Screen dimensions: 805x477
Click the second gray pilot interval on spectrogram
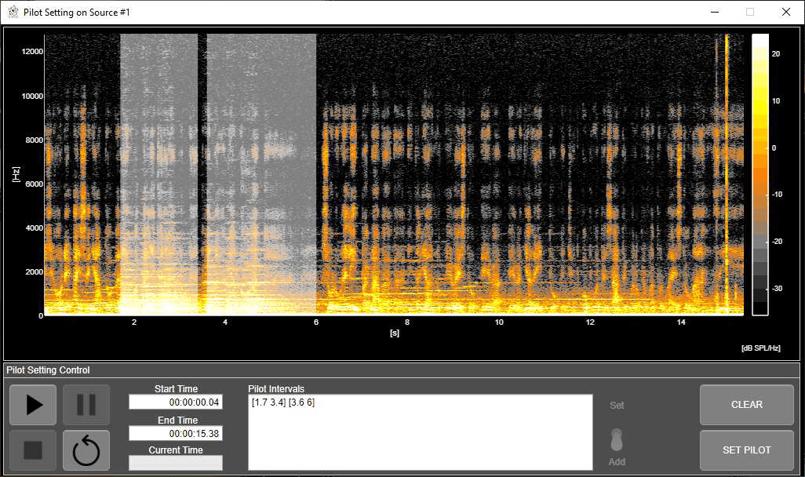coord(261,174)
